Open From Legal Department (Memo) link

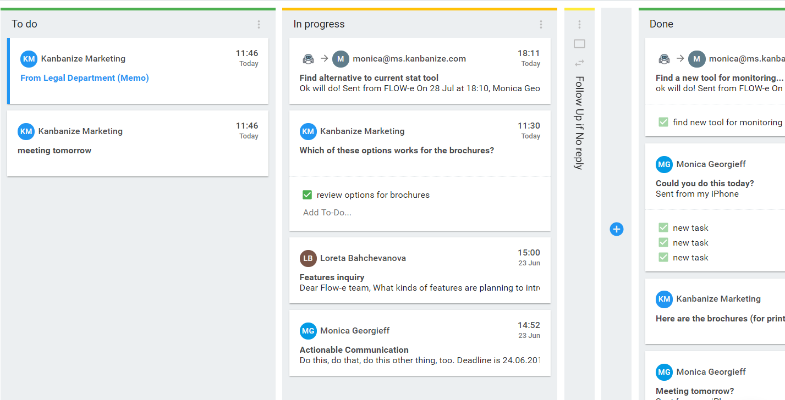pyautogui.click(x=85, y=78)
